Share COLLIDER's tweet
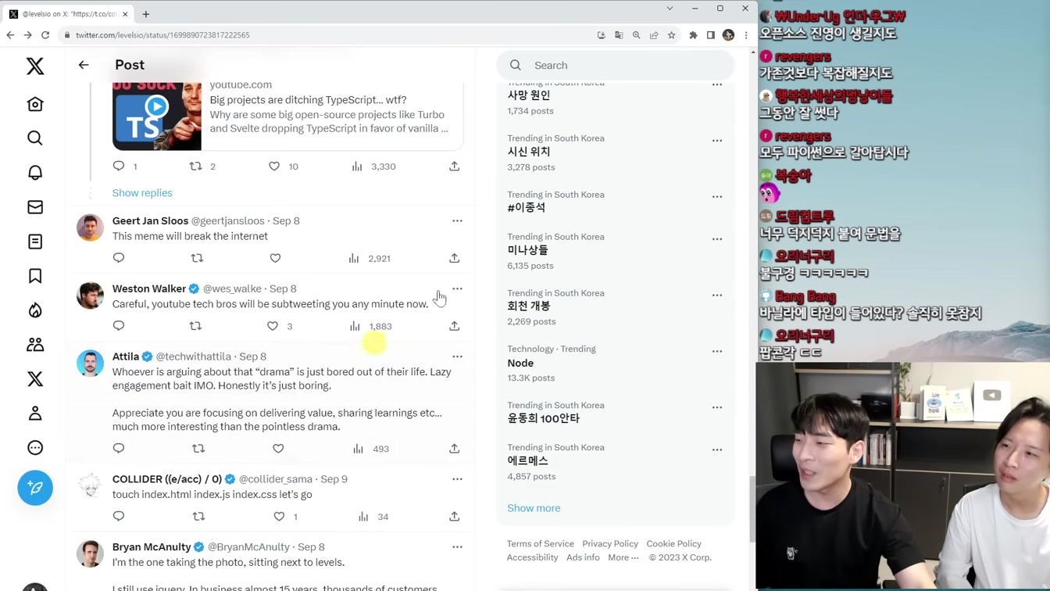The width and height of the screenshot is (1050, 591). (454, 517)
